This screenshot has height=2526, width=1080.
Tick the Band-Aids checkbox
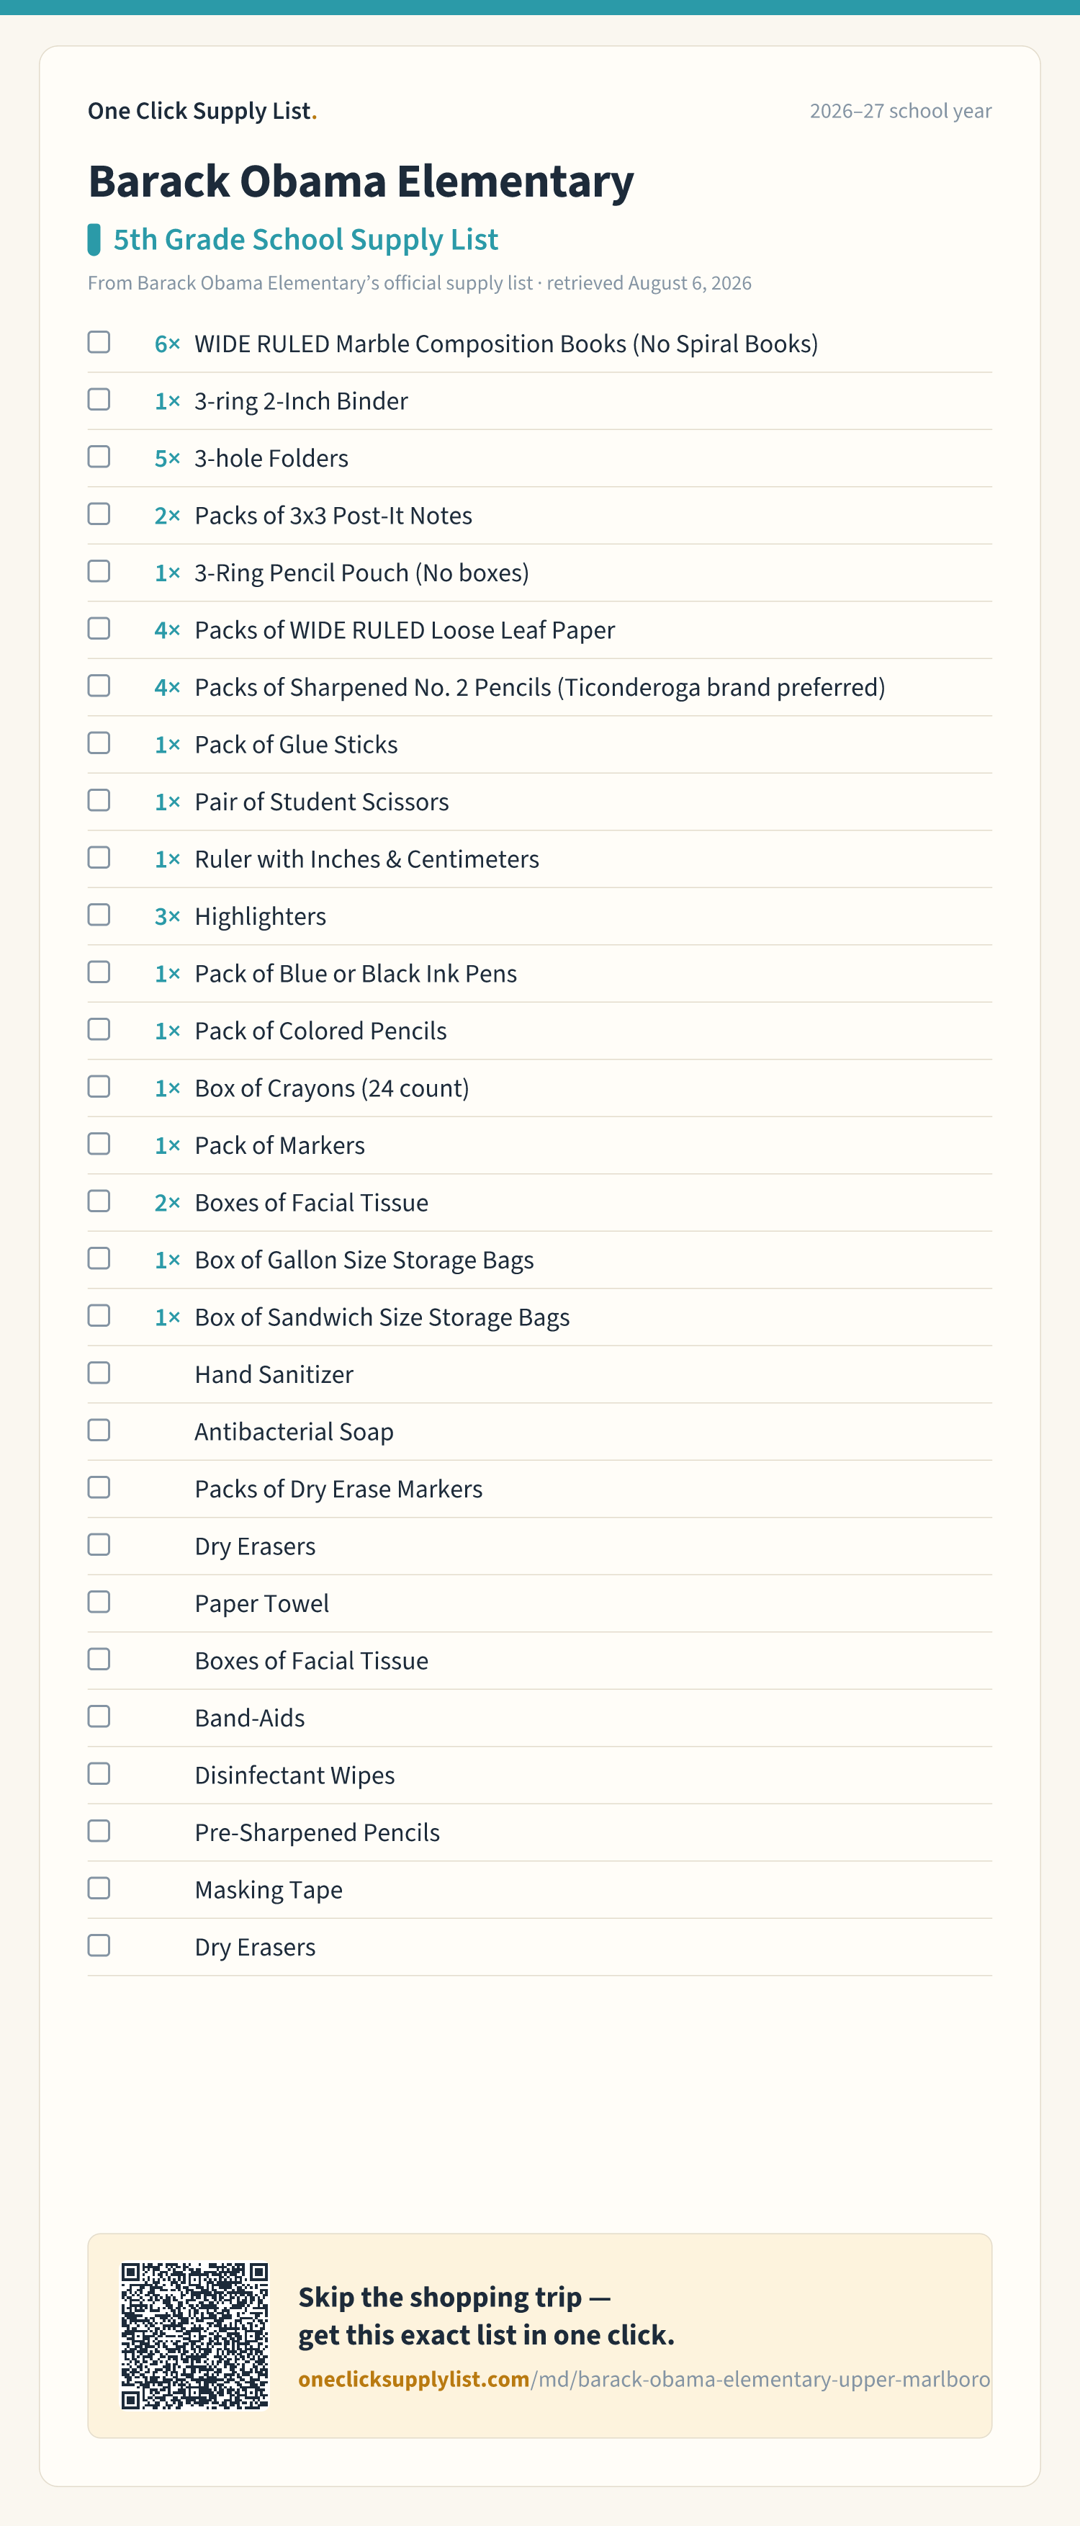99,1716
